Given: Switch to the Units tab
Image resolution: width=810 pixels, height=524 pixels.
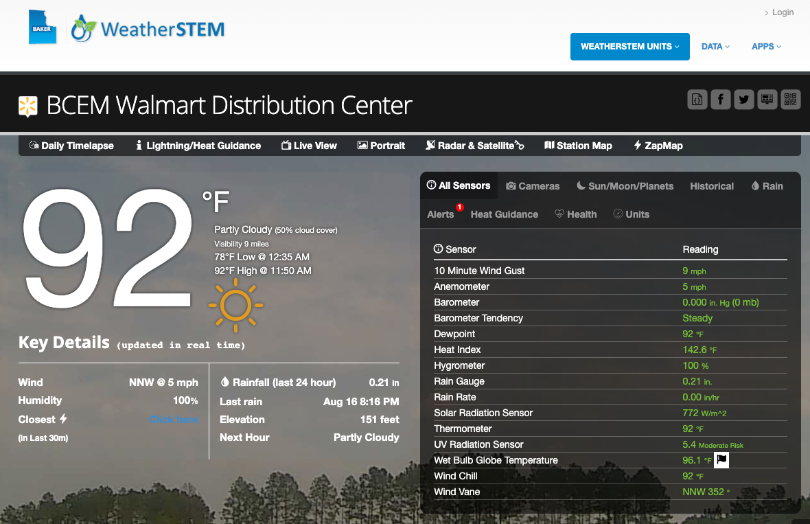Looking at the screenshot, I should tap(632, 214).
